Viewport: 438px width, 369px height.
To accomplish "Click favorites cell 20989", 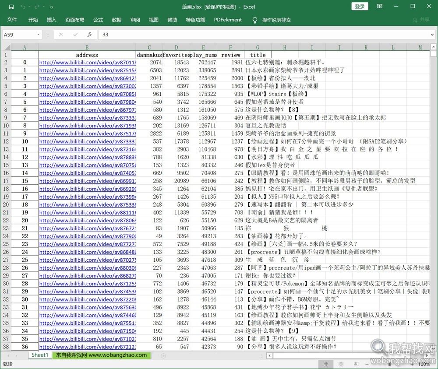I will pyautogui.click(x=176, y=181).
